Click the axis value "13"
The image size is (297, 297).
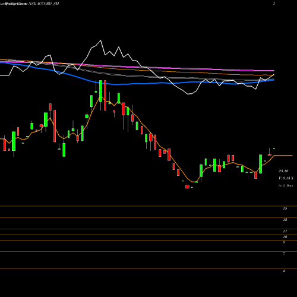point(285,220)
